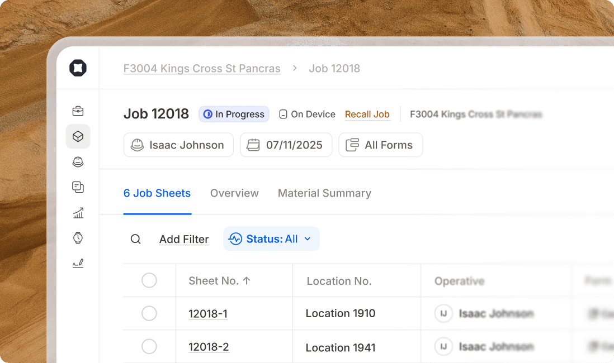Click the Location No. column header

point(339,281)
